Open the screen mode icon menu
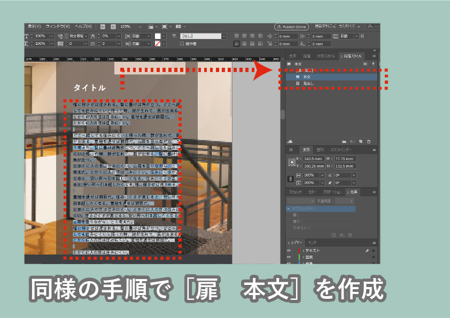Image resolution: width=450 pixels, height=318 pixels. (166, 27)
